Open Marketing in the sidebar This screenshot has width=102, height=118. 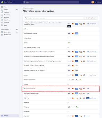click(7, 20)
